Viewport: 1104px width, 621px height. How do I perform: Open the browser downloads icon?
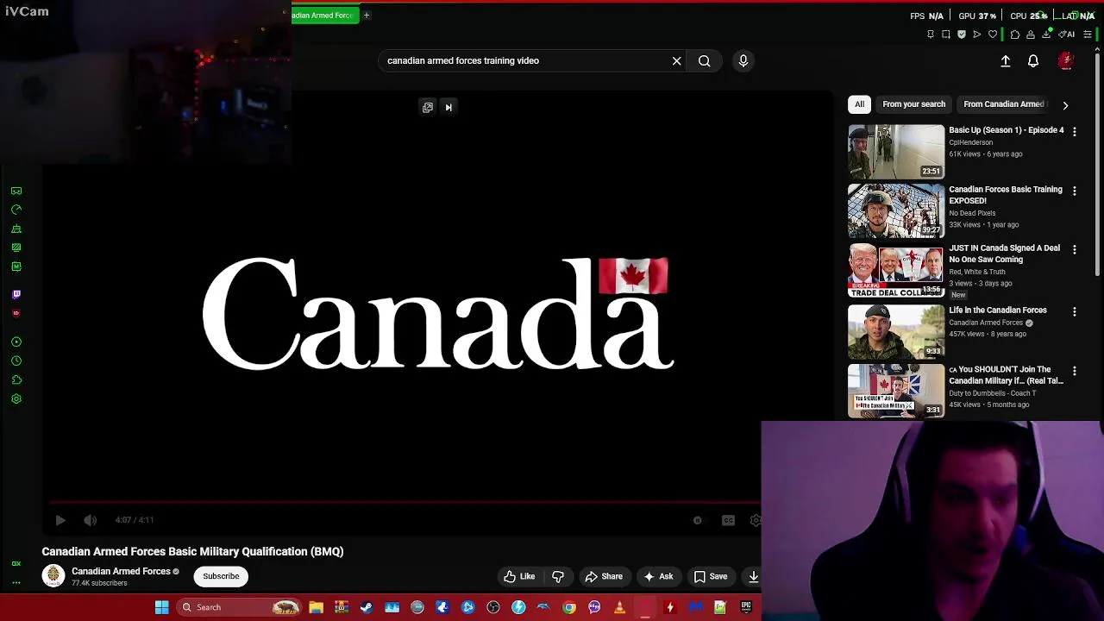point(1046,34)
